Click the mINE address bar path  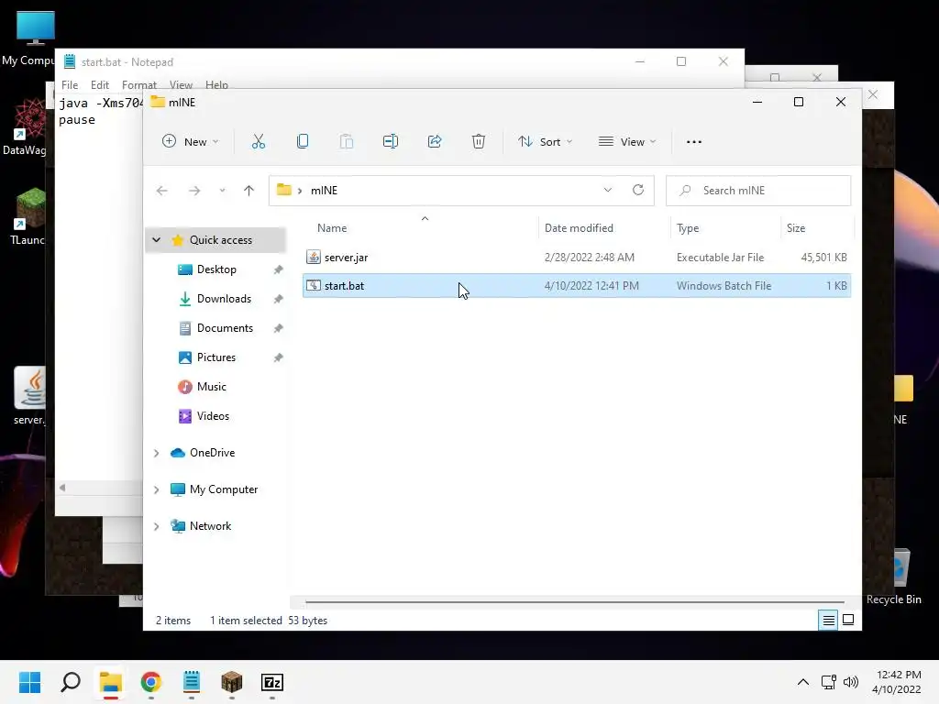(324, 191)
